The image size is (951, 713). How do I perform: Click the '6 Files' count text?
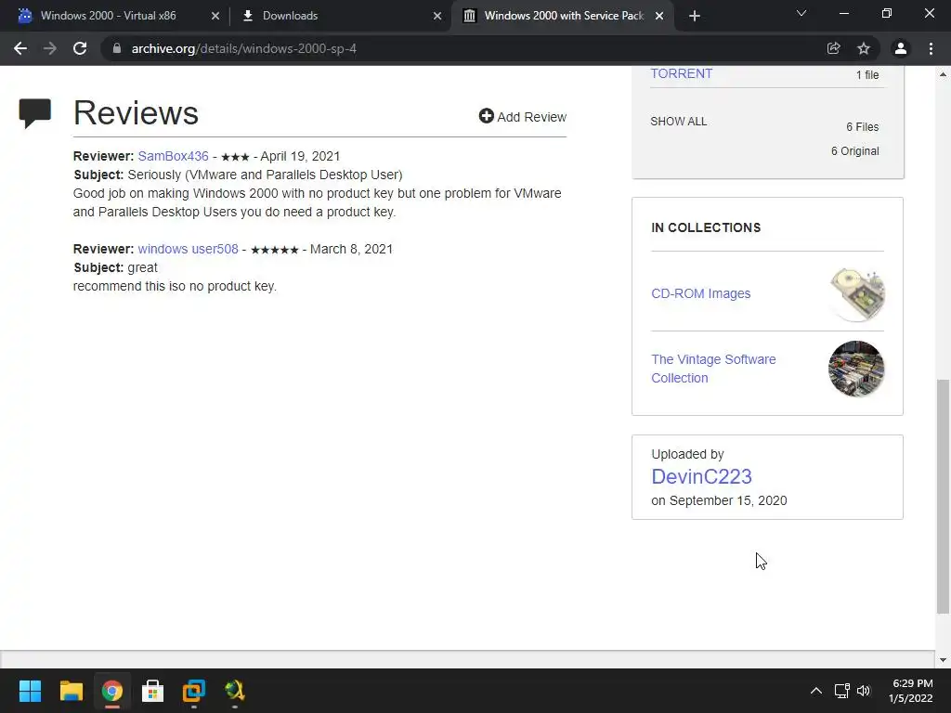click(862, 126)
